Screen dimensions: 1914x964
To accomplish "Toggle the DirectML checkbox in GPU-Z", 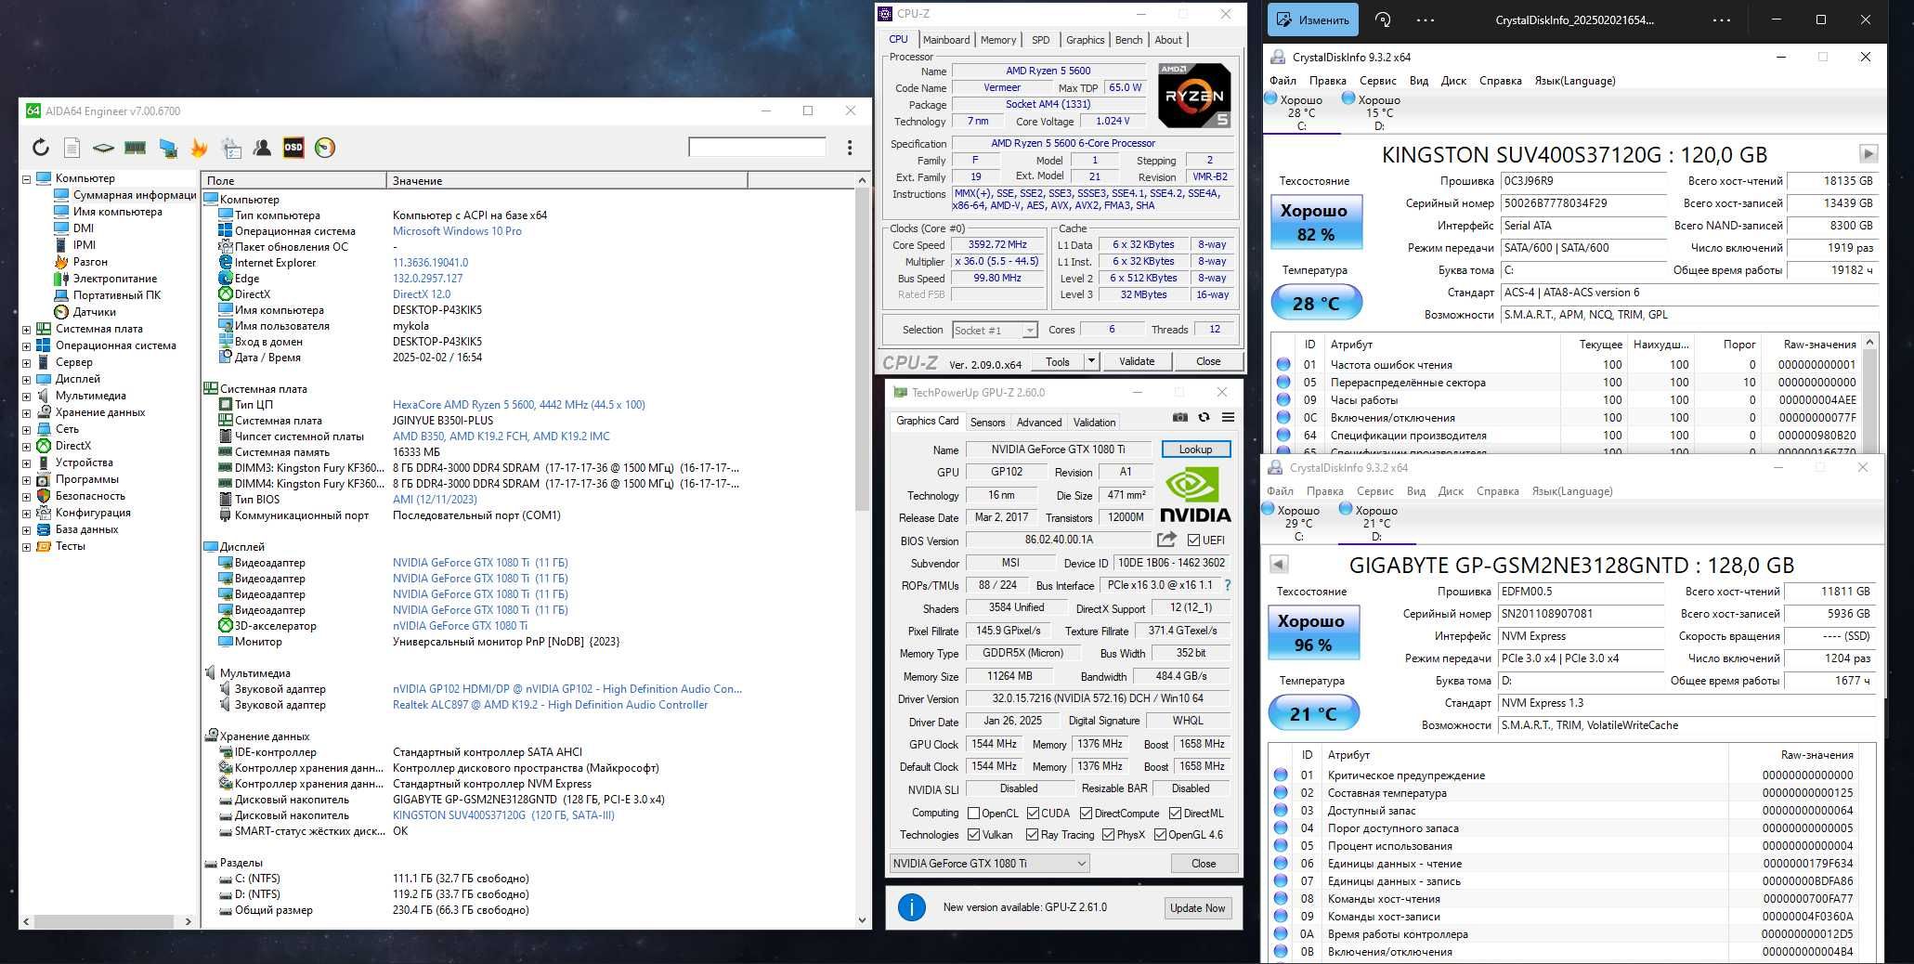I will (1175, 813).
